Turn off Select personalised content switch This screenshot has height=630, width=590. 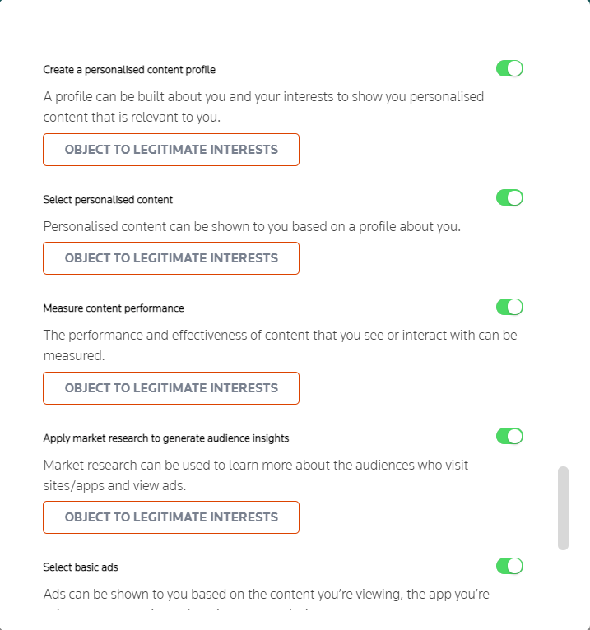click(509, 197)
